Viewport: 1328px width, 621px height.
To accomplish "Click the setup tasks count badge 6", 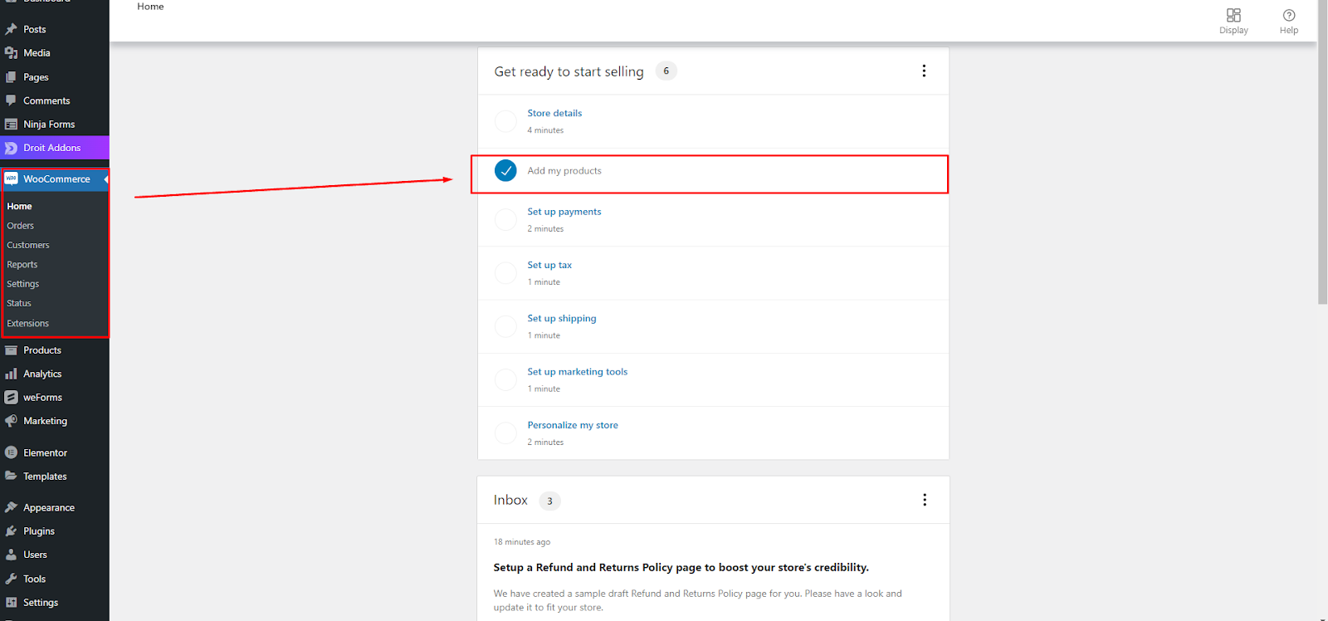I will 666,71.
